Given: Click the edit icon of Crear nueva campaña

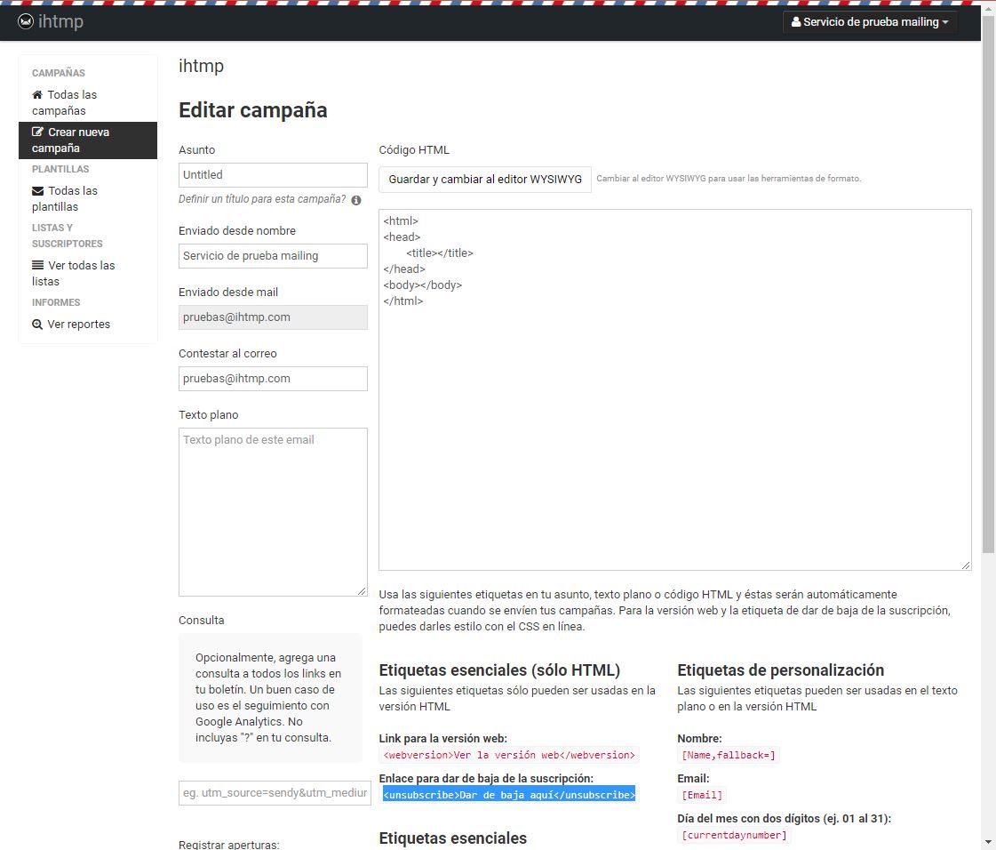Looking at the screenshot, I should (x=37, y=132).
